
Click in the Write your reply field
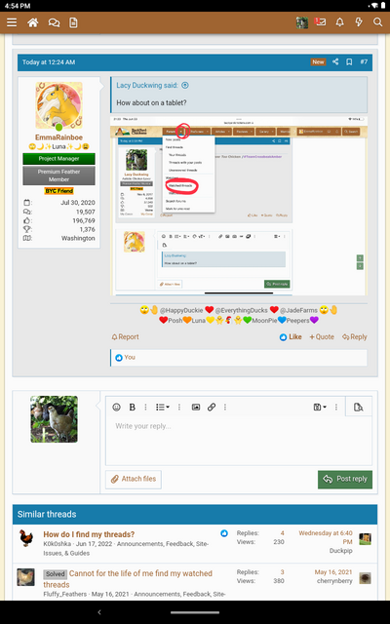coord(239,441)
